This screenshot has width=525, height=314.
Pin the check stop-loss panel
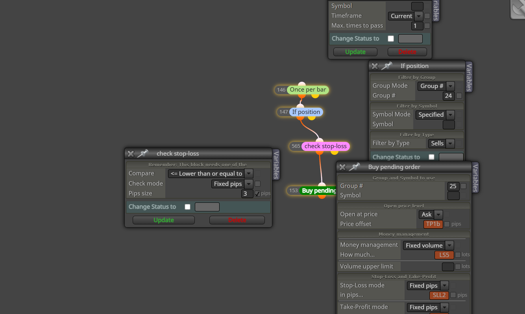coord(142,154)
